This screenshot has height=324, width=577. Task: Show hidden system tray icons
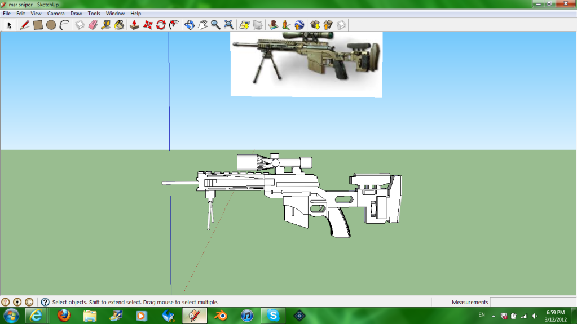(x=494, y=316)
